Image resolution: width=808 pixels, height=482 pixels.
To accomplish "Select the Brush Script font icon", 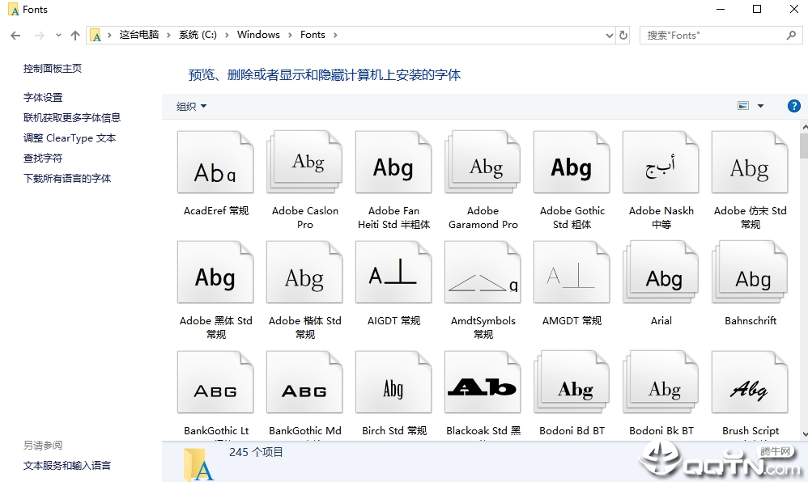I will (750, 384).
